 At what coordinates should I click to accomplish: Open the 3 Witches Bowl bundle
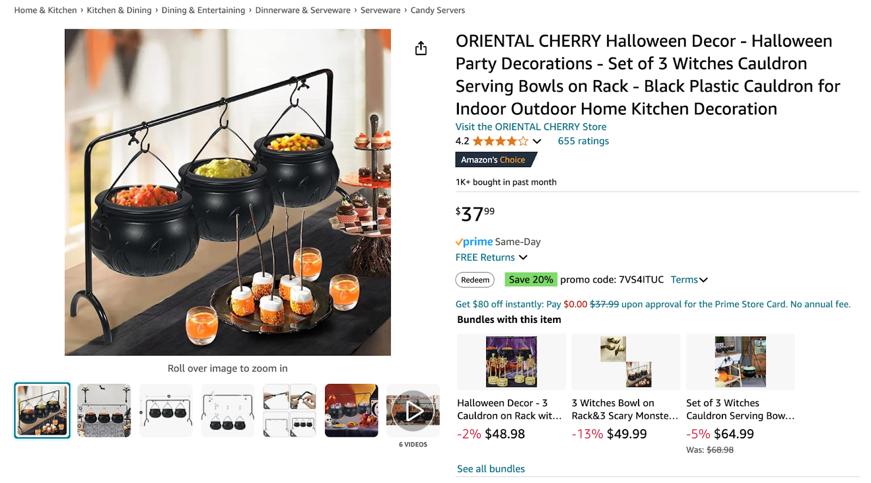625,362
